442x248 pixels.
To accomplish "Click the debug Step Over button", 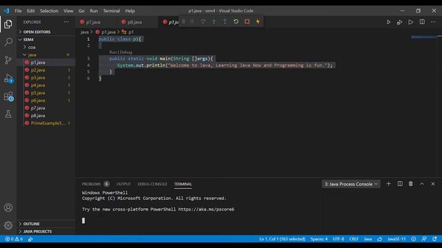I will pos(203,21).
